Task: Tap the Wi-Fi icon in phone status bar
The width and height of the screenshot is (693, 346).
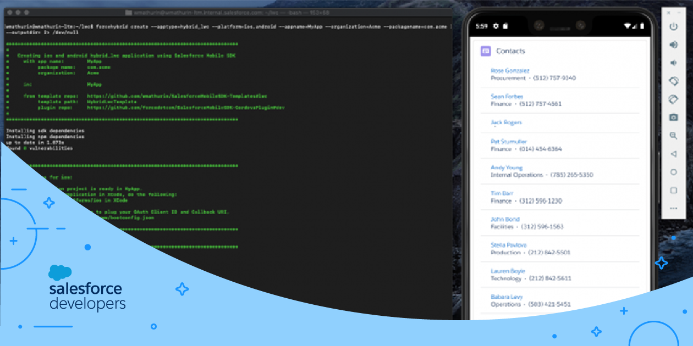Action: [x=628, y=26]
